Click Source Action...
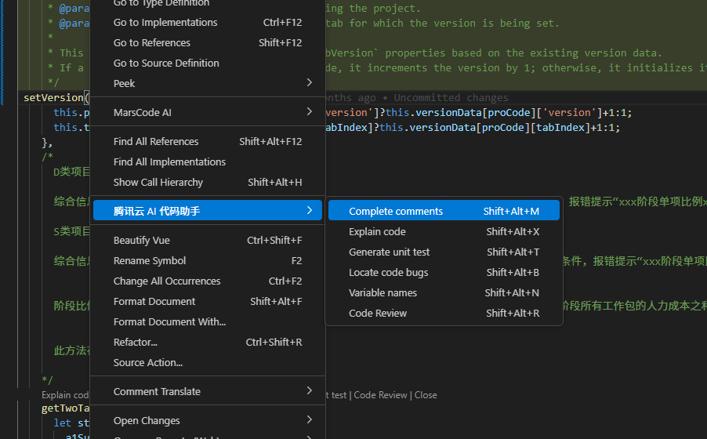Image resolution: width=707 pixels, height=439 pixels. coord(208,362)
